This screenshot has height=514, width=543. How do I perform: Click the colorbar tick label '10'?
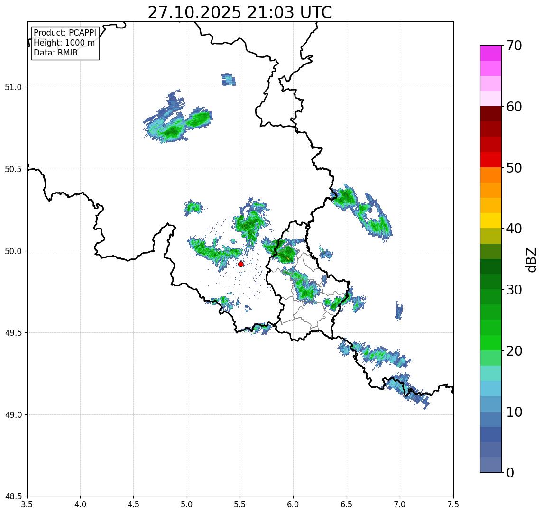tap(514, 412)
